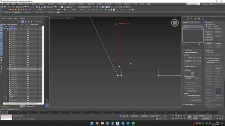This screenshot has width=225, height=126.
Task: Toggle the Automatic Welding checkbox
Action: pyautogui.click(x=207, y=60)
